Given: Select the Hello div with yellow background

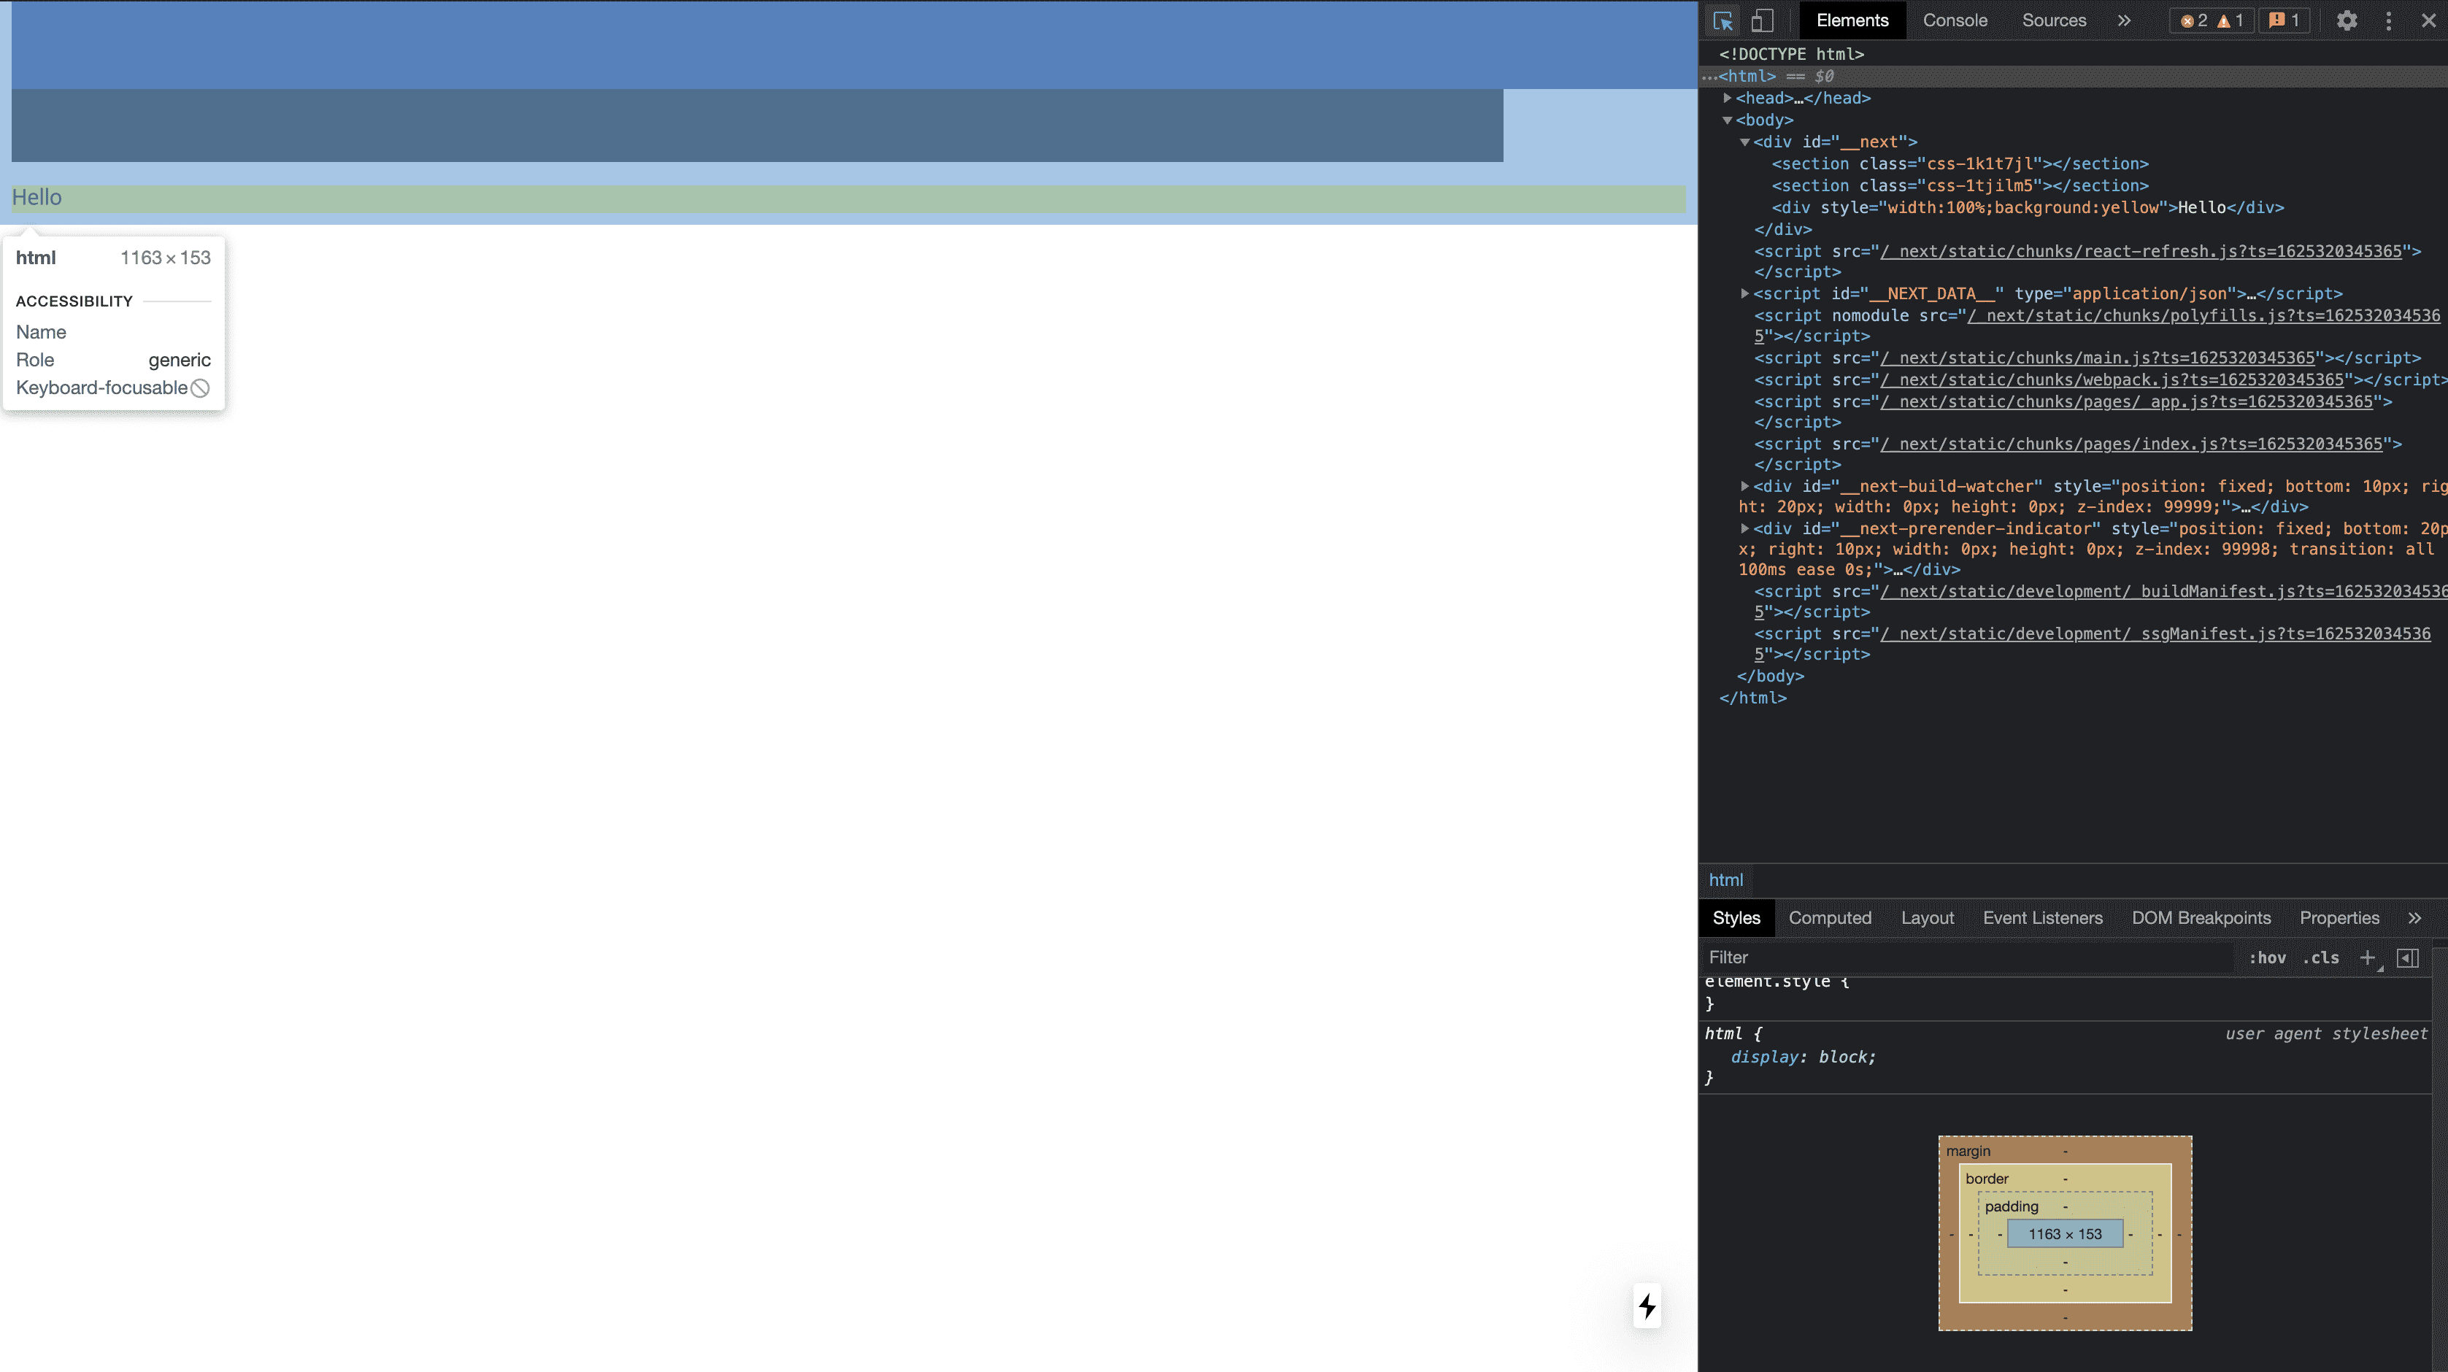Looking at the screenshot, I should click(x=2028, y=207).
